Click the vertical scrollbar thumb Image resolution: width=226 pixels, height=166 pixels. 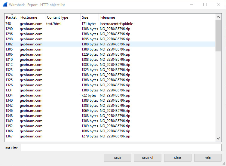(218, 35)
